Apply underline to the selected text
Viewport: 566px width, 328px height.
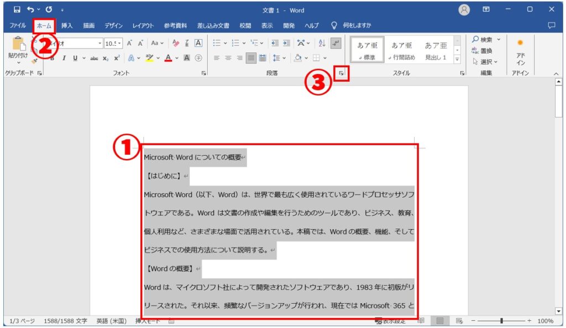75,58
